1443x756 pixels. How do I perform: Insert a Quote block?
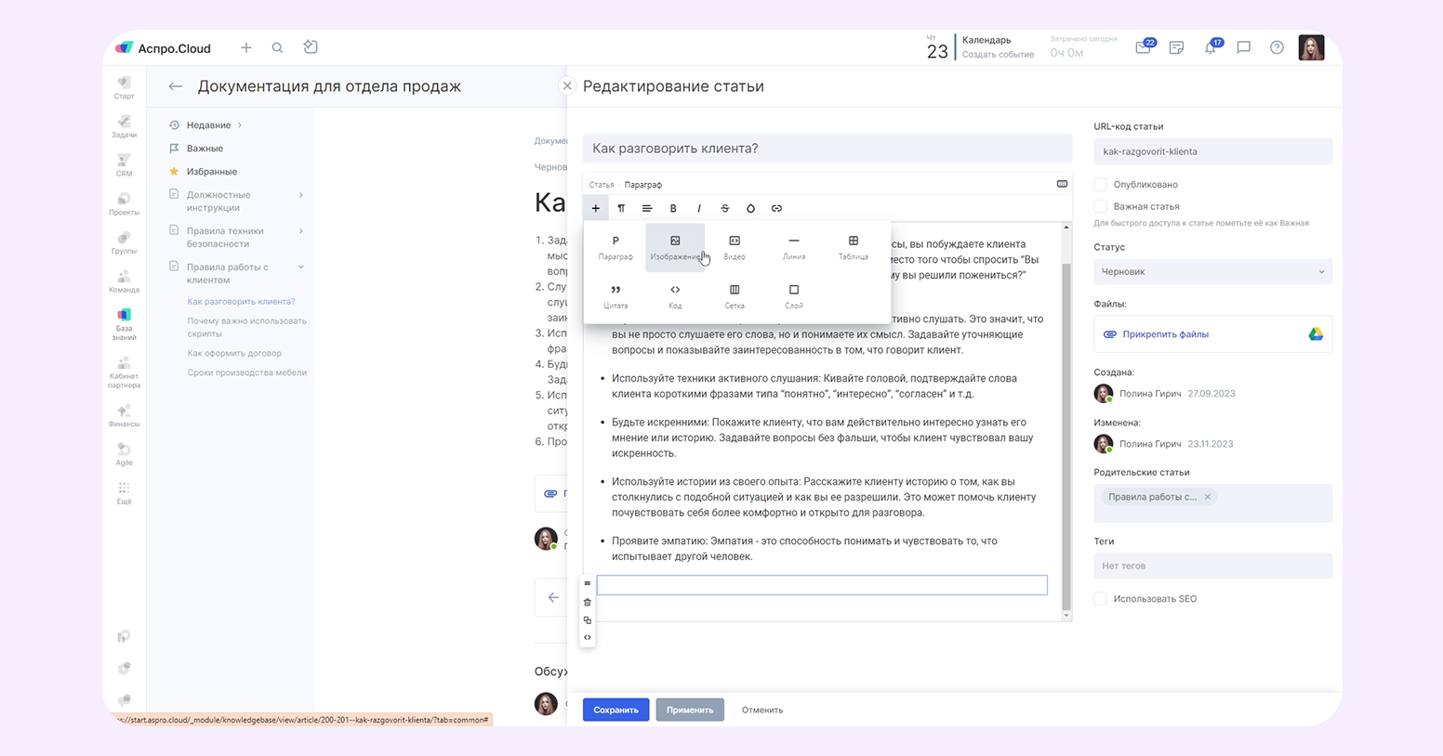point(616,296)
